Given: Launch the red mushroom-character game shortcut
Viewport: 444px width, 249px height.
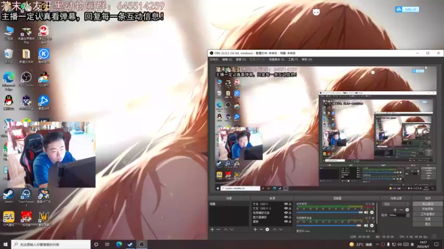Looking at the screenshot, I should [x=26, y=219].
